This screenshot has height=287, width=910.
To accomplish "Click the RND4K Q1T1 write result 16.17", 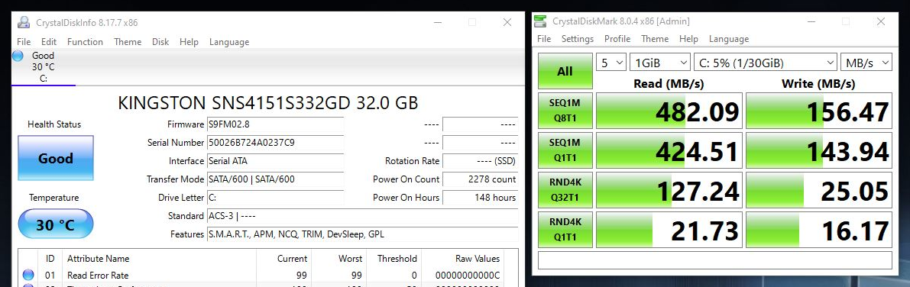I will pyautogui.click(x=819, y=230).
